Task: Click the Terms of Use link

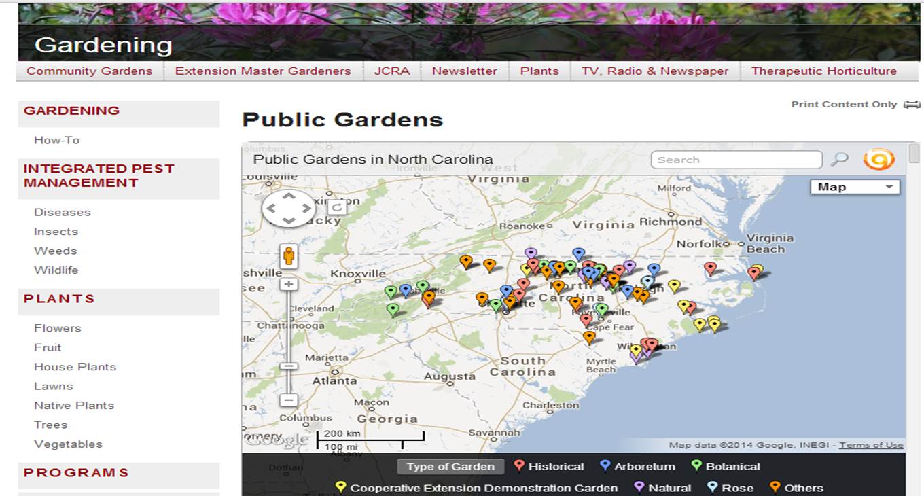Action: point(871,445)
